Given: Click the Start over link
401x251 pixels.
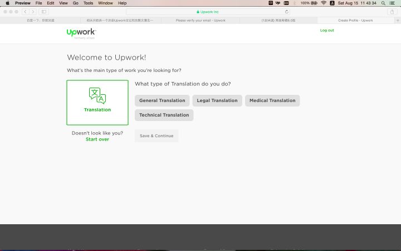Looking at the screenshot, I should [x=97, y=139].
